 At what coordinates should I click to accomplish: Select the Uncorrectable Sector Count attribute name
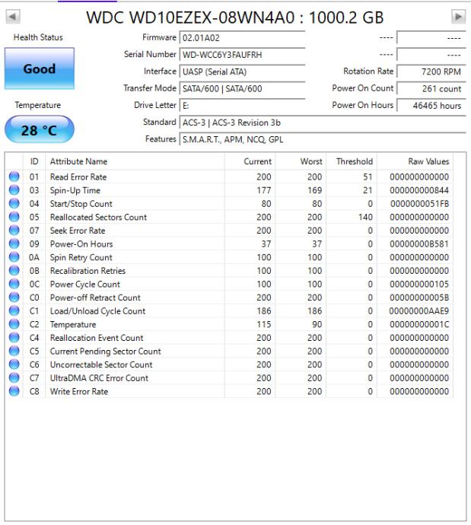(x=101, y=364)
